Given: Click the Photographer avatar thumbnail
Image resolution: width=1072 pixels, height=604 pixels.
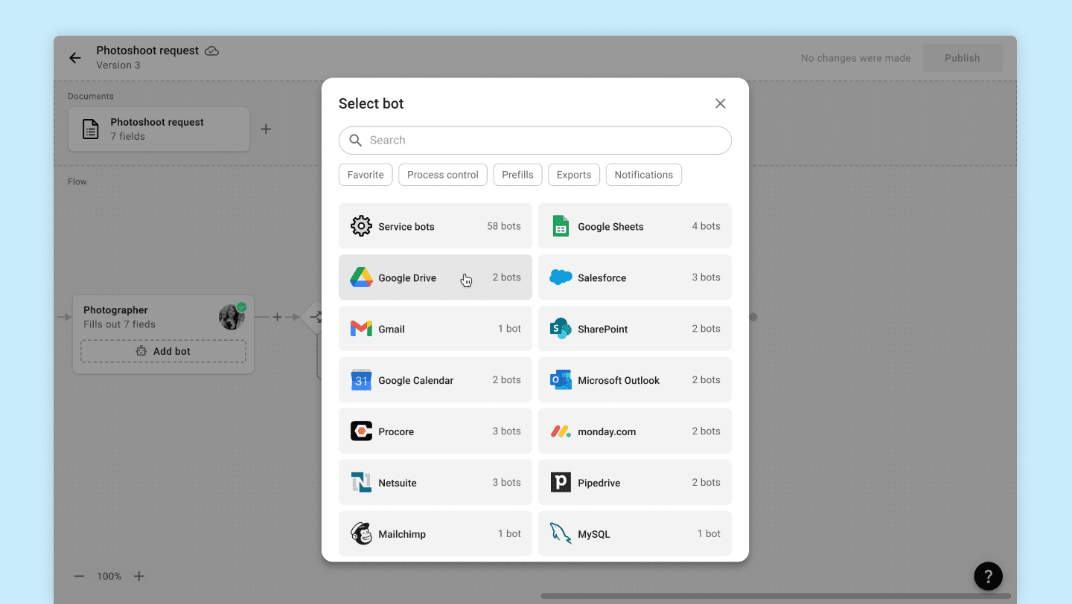Looking at the screenshot, I should (x=232, y=317).
